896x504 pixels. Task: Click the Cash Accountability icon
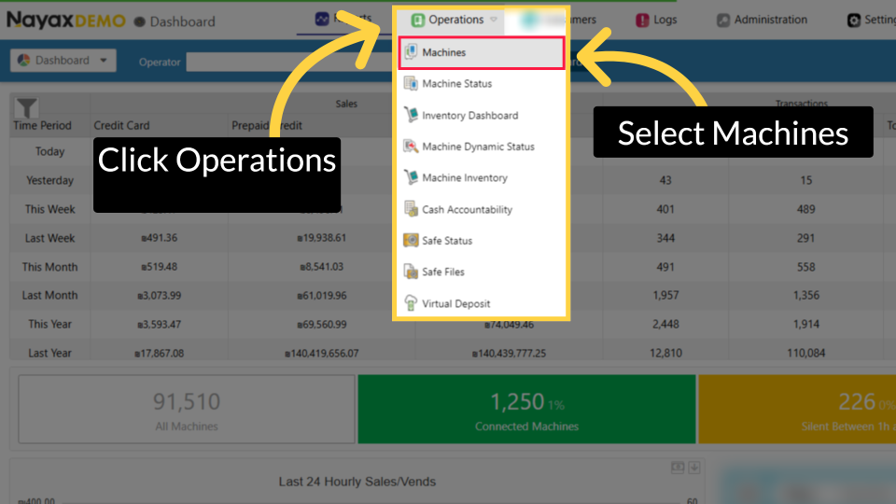pos(411,209)
